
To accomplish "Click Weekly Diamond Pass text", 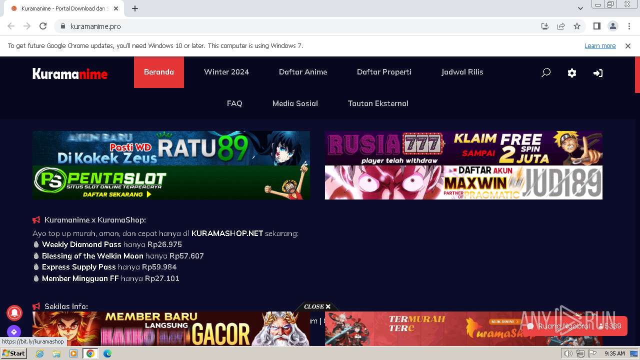I will [x=81, y=244].
